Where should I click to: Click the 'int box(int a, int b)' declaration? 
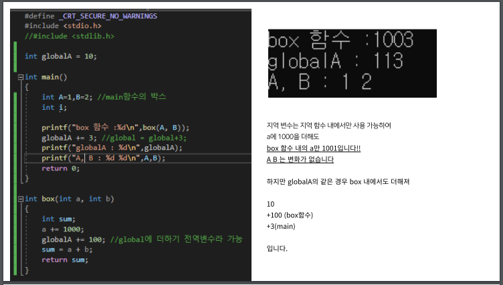point(70,199)
